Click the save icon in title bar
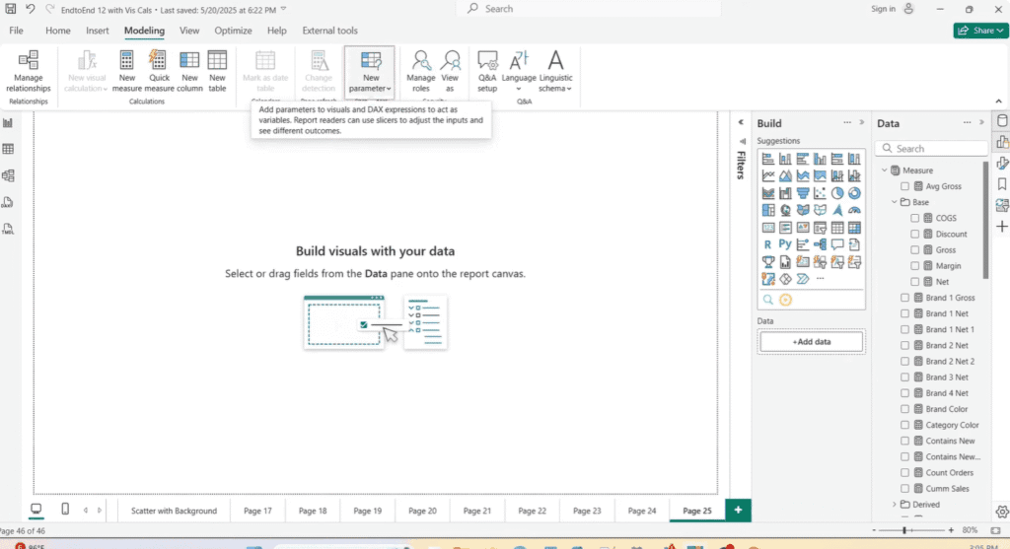The height and width of the screenshot is (549, 1010). tap(10, 9)
